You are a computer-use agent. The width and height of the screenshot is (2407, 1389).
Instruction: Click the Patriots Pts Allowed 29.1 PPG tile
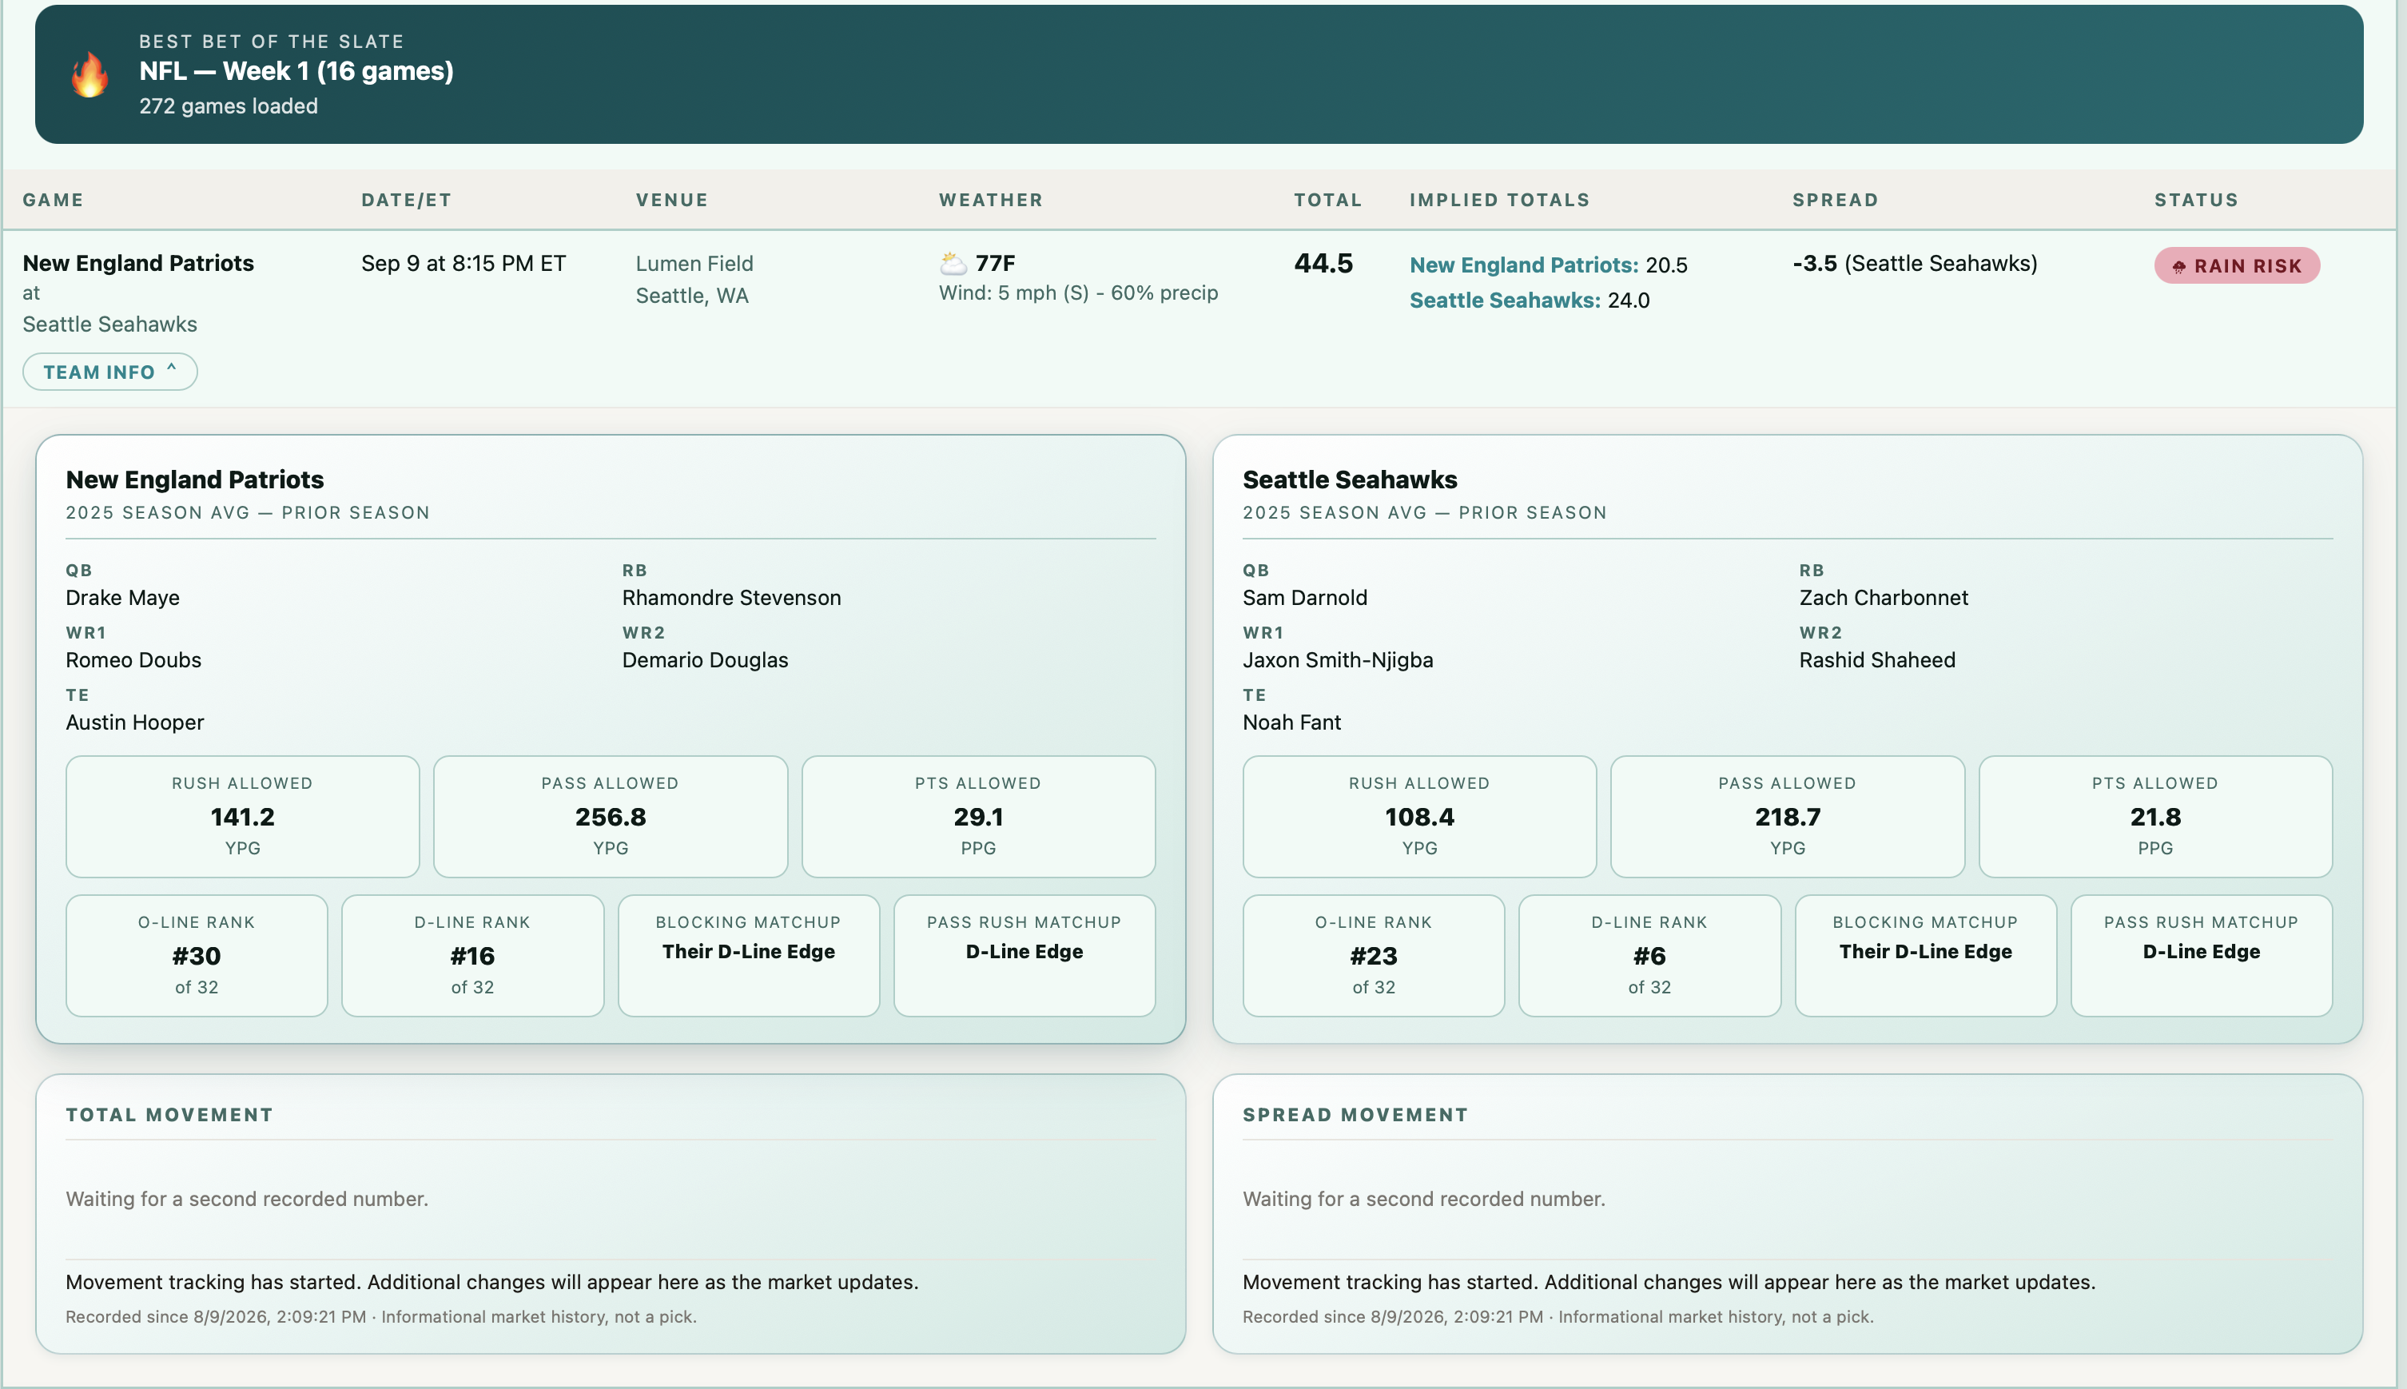pyautogui.click(x=978, y=817)
